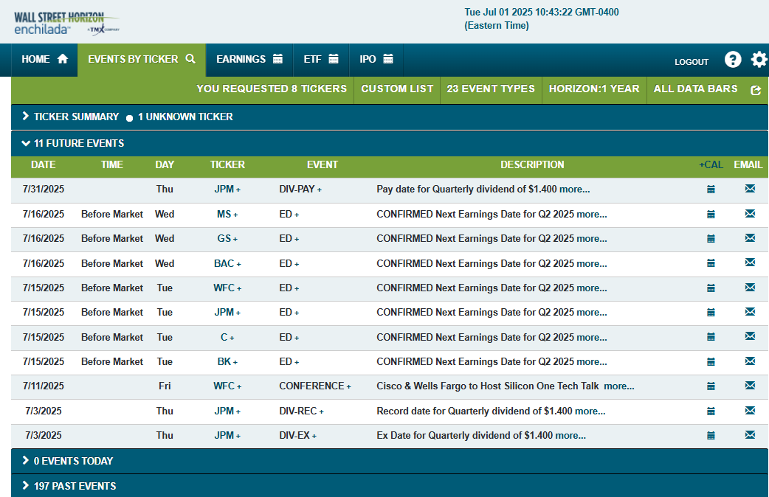This screenshot has height=497, width=769.
Task: Email the WFC earnings event
Action: click(x=750, y=288)
